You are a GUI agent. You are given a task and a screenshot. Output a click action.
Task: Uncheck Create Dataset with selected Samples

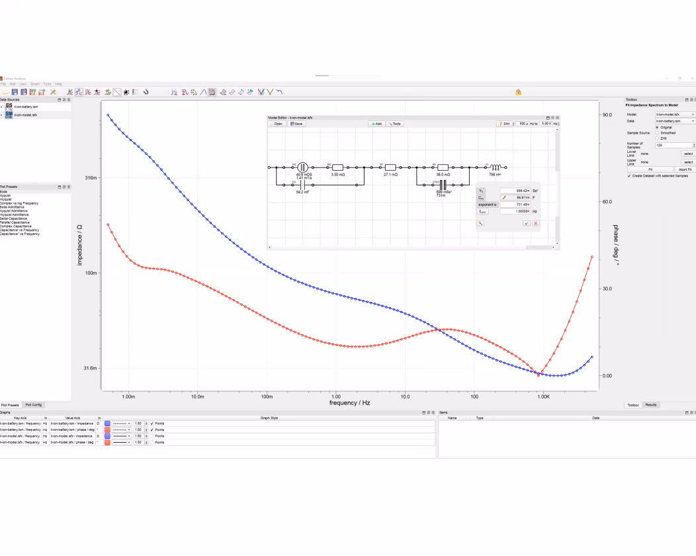tap(629, 176)
